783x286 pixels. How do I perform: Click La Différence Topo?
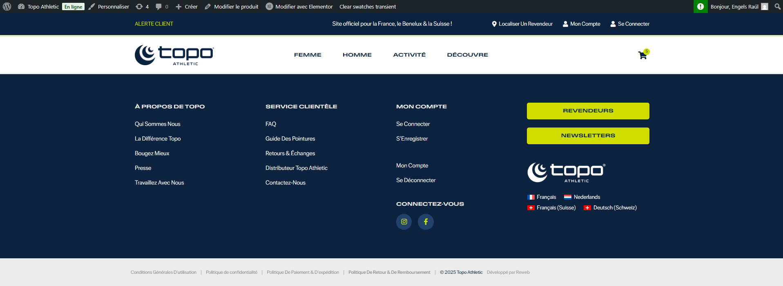[158, 139]
